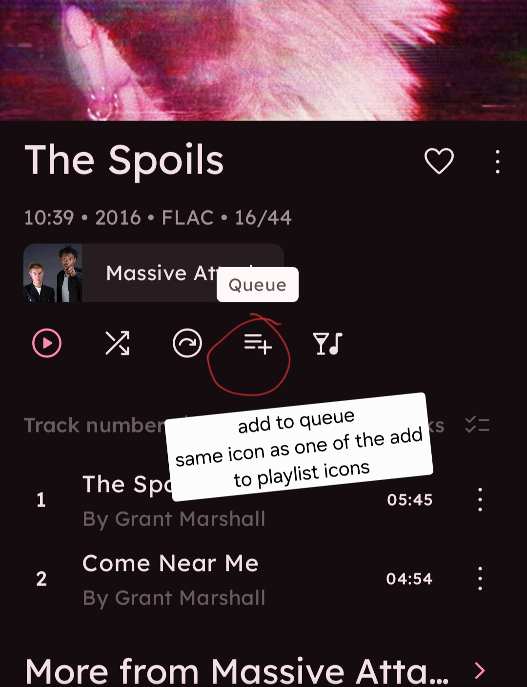
Task: Tap the album cover artwork banner
Action: point(263,60)
